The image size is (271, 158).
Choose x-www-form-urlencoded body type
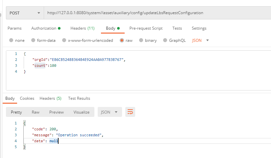(64, 40)
